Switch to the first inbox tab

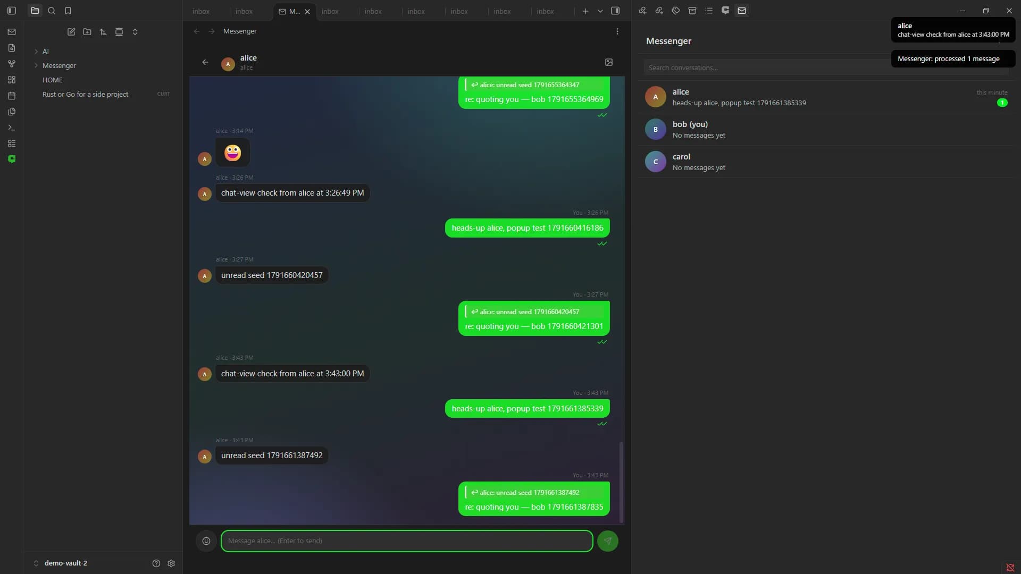[201, 11]
